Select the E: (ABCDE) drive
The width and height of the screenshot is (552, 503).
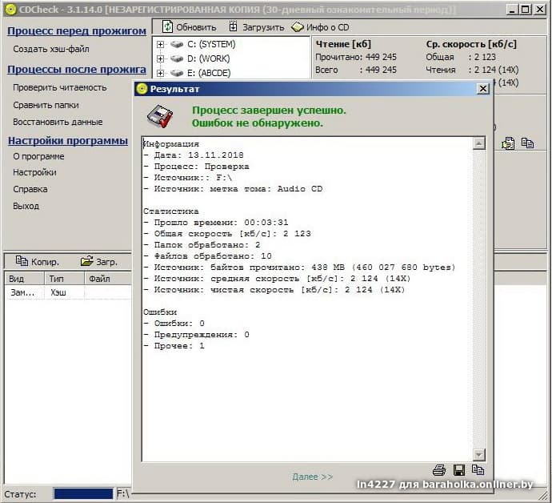[x=209, y=73]
